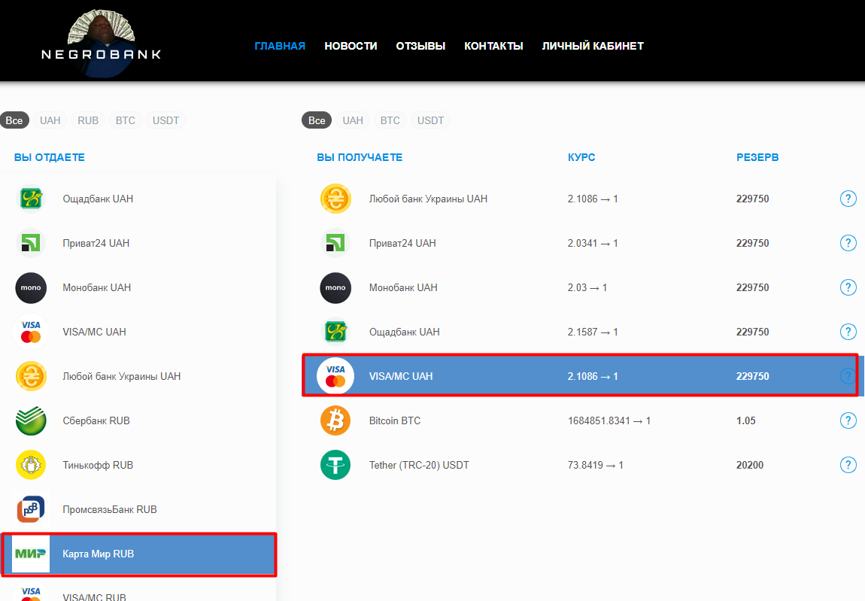
Task: Choose Карта Мир RUB label
Action: pos(99,554)
